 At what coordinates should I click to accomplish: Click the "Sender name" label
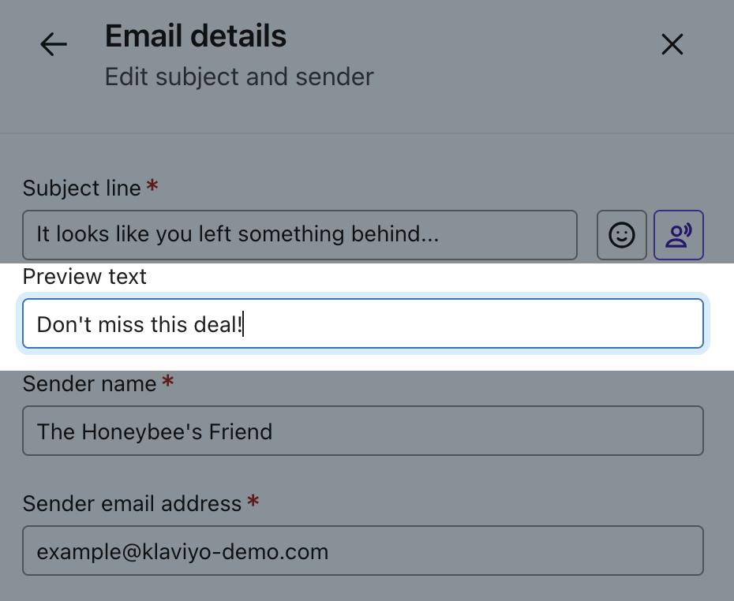click(x=89, y=384)
